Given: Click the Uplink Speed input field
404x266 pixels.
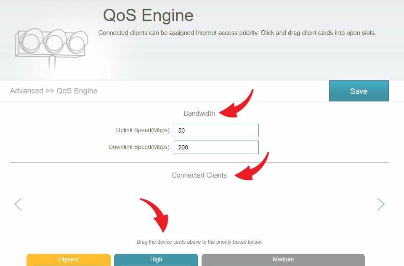Looking at the screenshot, I should (216, 130).
